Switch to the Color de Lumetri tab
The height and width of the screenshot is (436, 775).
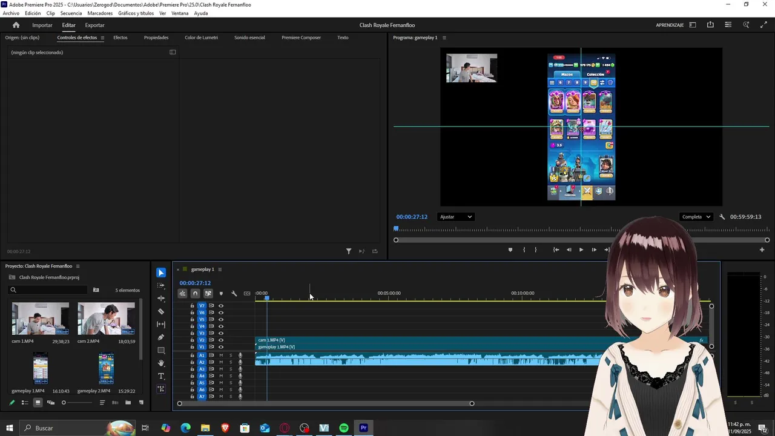click(x=201, y=38)
